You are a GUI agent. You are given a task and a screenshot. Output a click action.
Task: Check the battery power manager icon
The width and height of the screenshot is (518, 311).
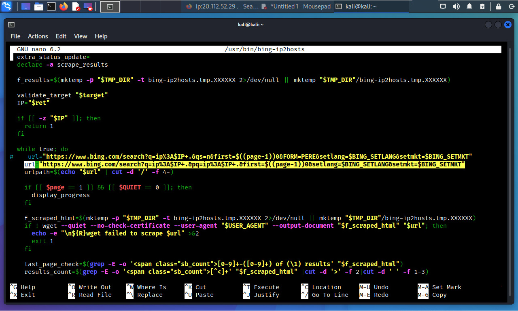[x=482, y=6]
